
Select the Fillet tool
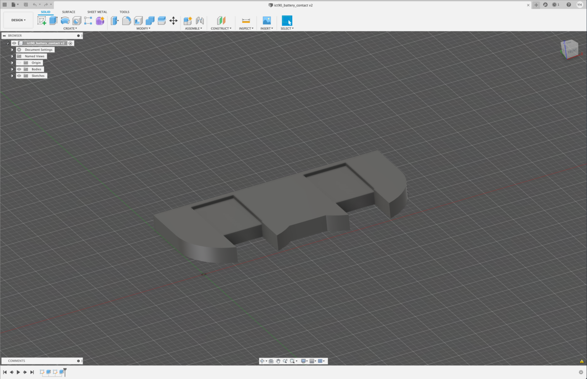[127, 21]
